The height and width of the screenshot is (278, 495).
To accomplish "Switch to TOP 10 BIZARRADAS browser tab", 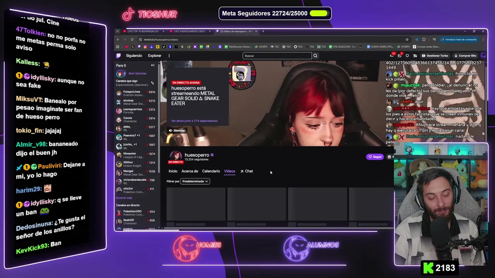I will point(144,31).
